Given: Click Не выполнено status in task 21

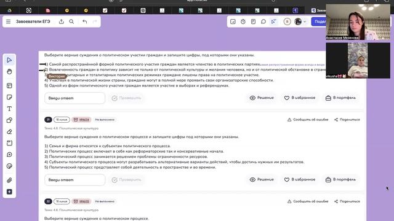Looking at the screenshot, I should (105, 120).
